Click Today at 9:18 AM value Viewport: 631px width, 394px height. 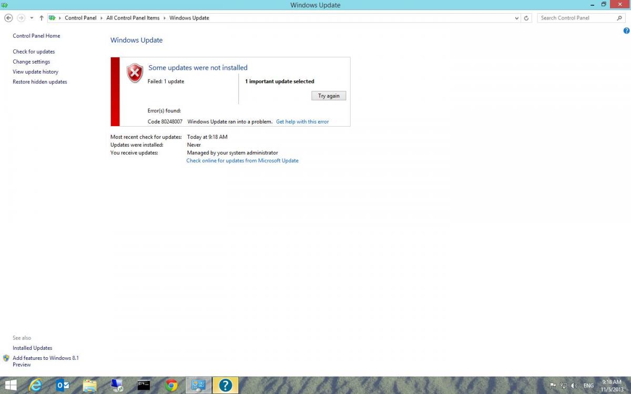click(207, 137)
